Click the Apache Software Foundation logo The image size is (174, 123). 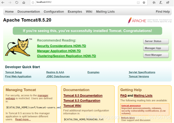[150, 21]
